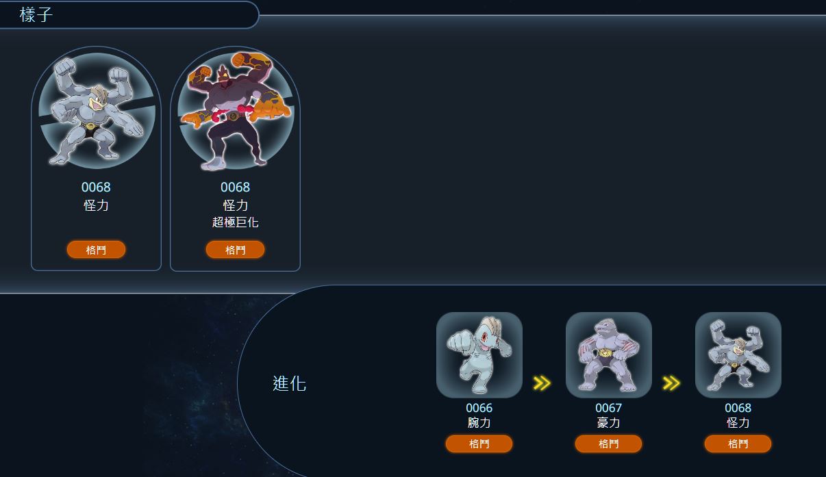
Task: Click the 格鬥 type badge under 豪力
Action: 609,444
